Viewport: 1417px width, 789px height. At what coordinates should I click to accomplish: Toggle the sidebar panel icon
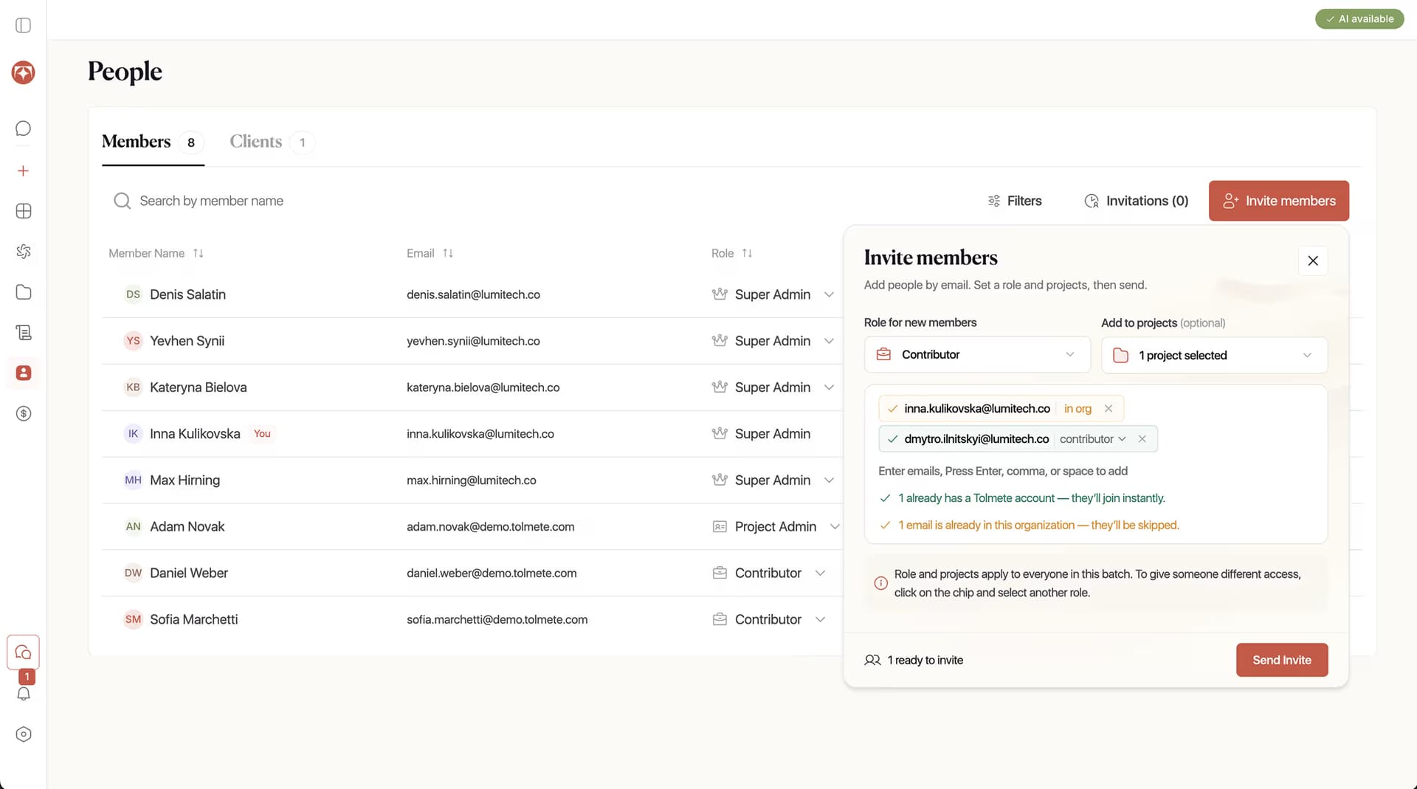(24, 25)
